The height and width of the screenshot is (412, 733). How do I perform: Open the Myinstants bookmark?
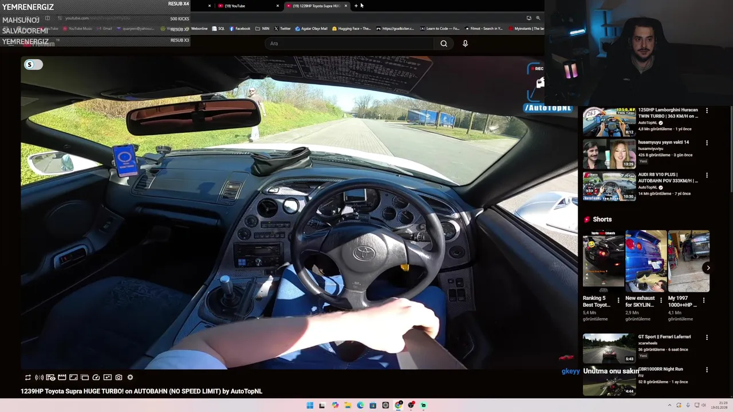point(526,29)
